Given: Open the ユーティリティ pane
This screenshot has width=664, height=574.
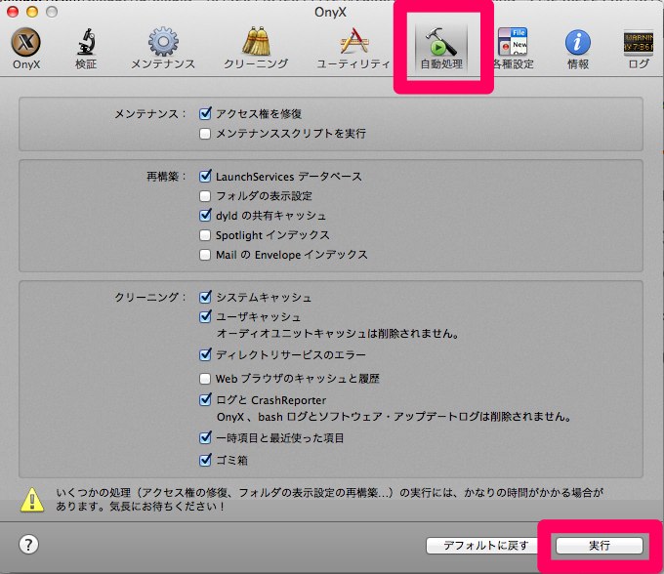Looking at the screenshot, I should (353, 48).
